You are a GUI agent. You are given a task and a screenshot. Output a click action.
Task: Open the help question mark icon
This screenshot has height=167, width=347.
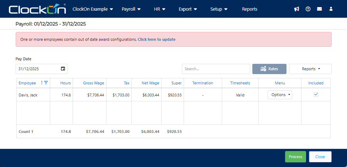point(308,9)
